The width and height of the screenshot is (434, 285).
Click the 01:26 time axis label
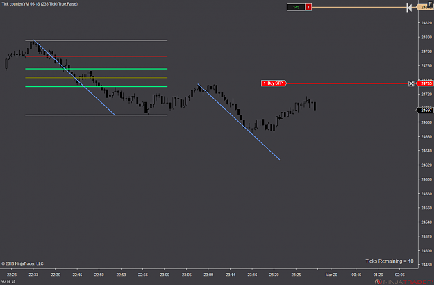pyautogui.click(x=378, y=275)
